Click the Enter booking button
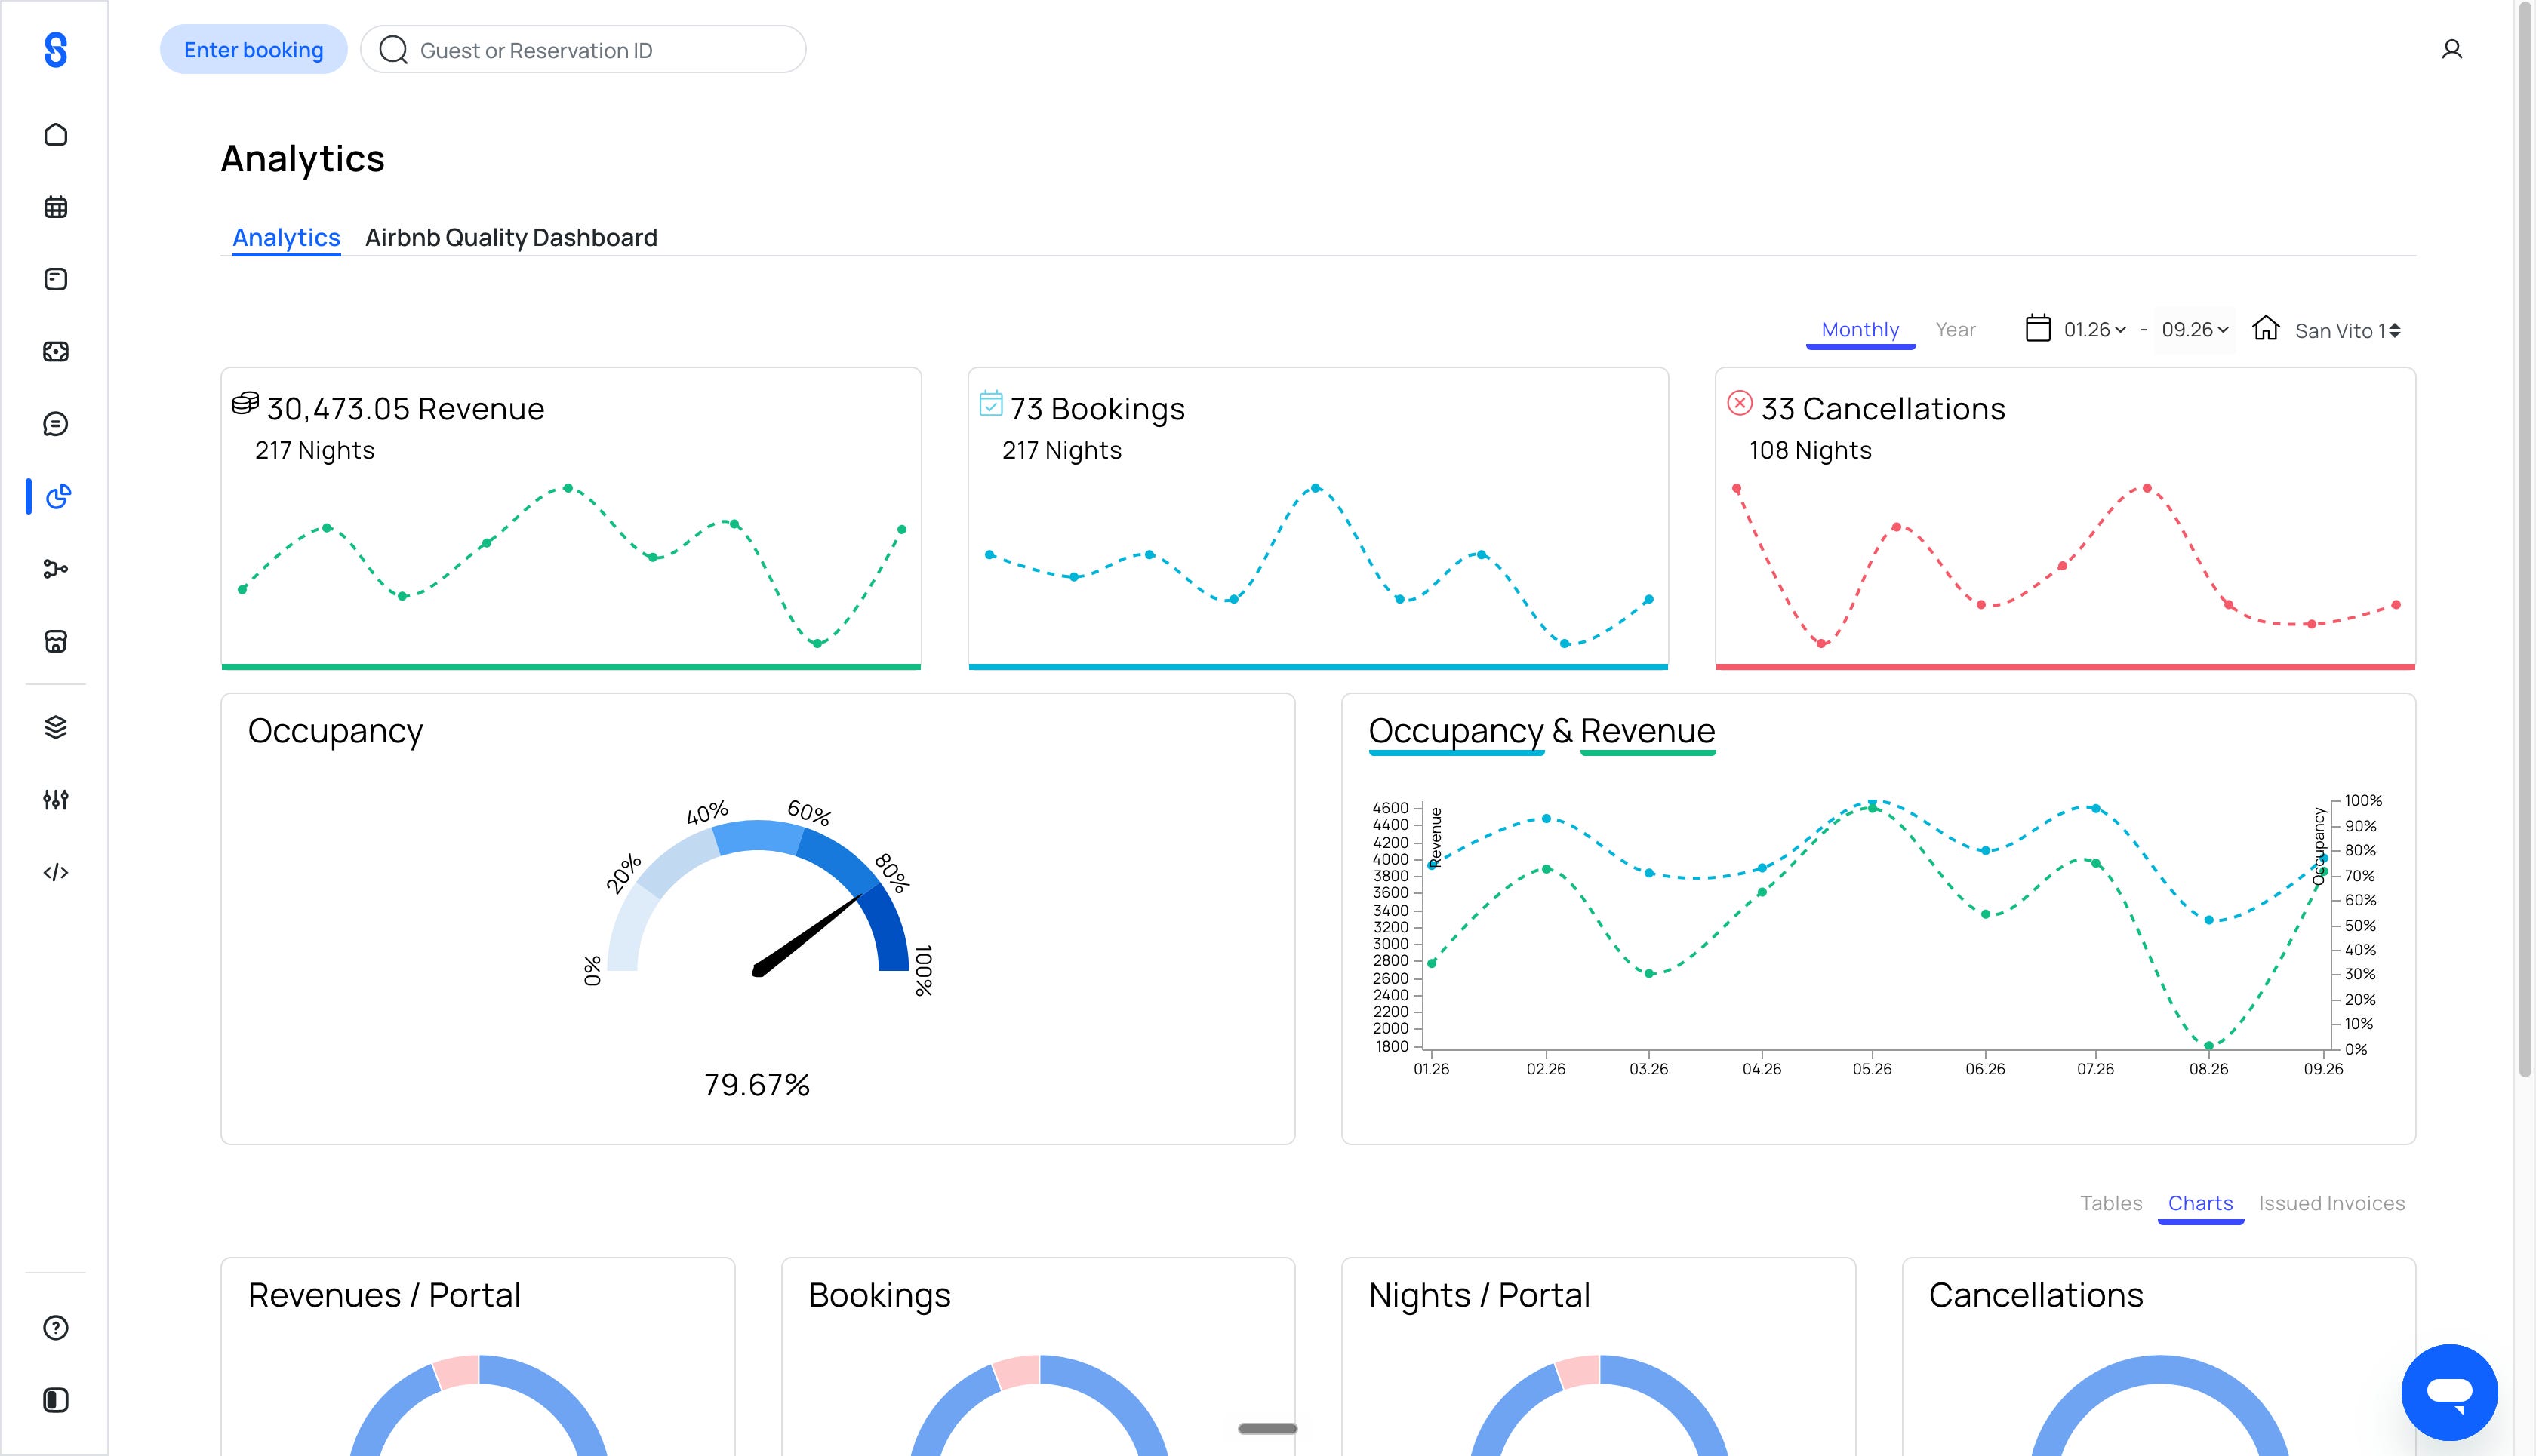 (x=253, y=50)
